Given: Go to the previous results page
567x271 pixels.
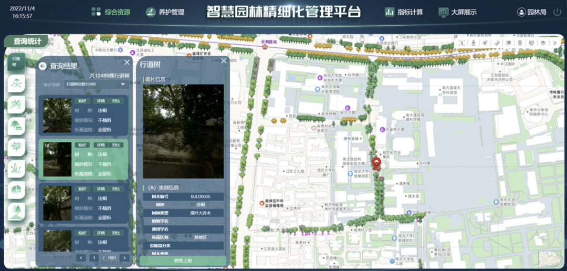Looking at the screenshot, I should pyautogui.click(x=81, y=258).
